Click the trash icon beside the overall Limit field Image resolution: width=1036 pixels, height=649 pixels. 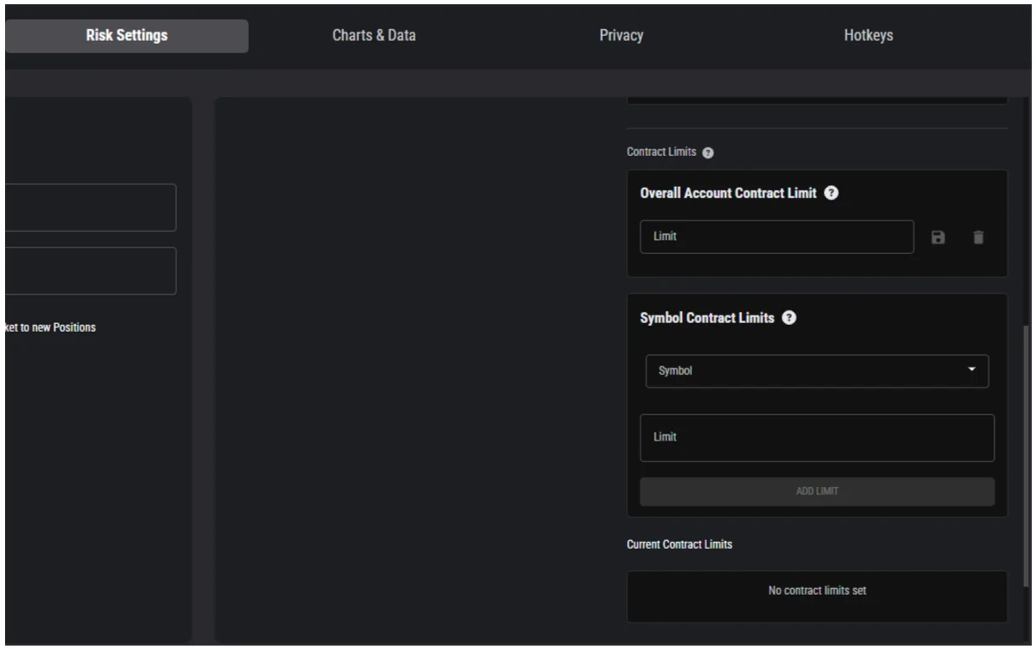[x=978, y=237]
